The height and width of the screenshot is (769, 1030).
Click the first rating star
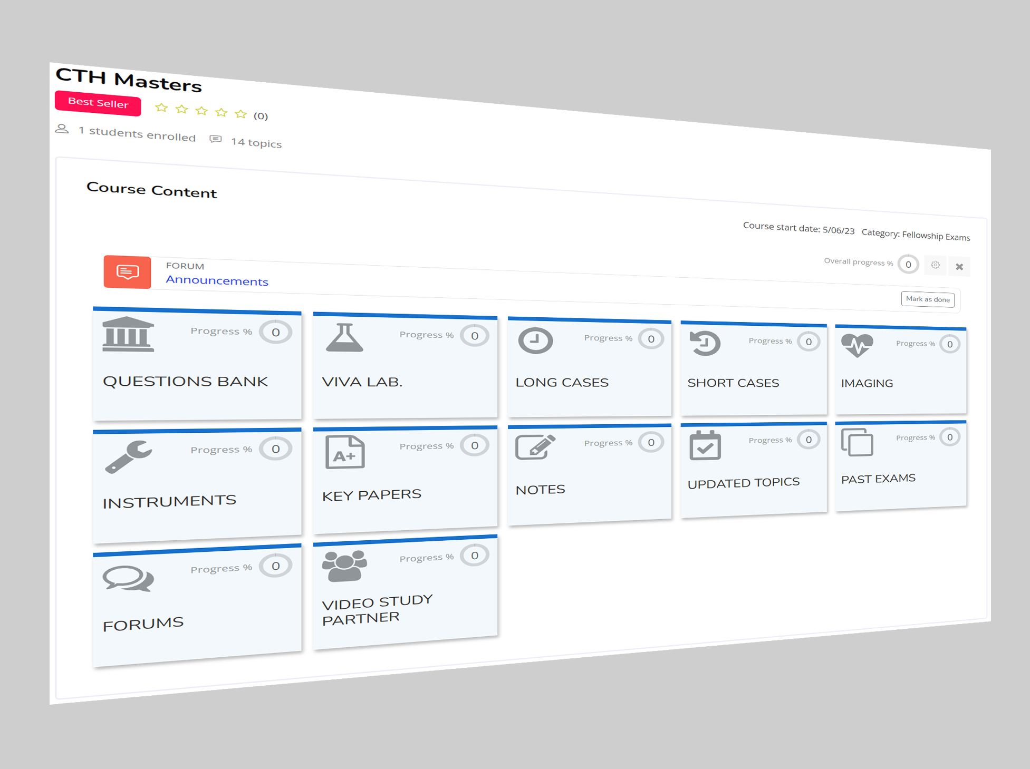(161, 108)
